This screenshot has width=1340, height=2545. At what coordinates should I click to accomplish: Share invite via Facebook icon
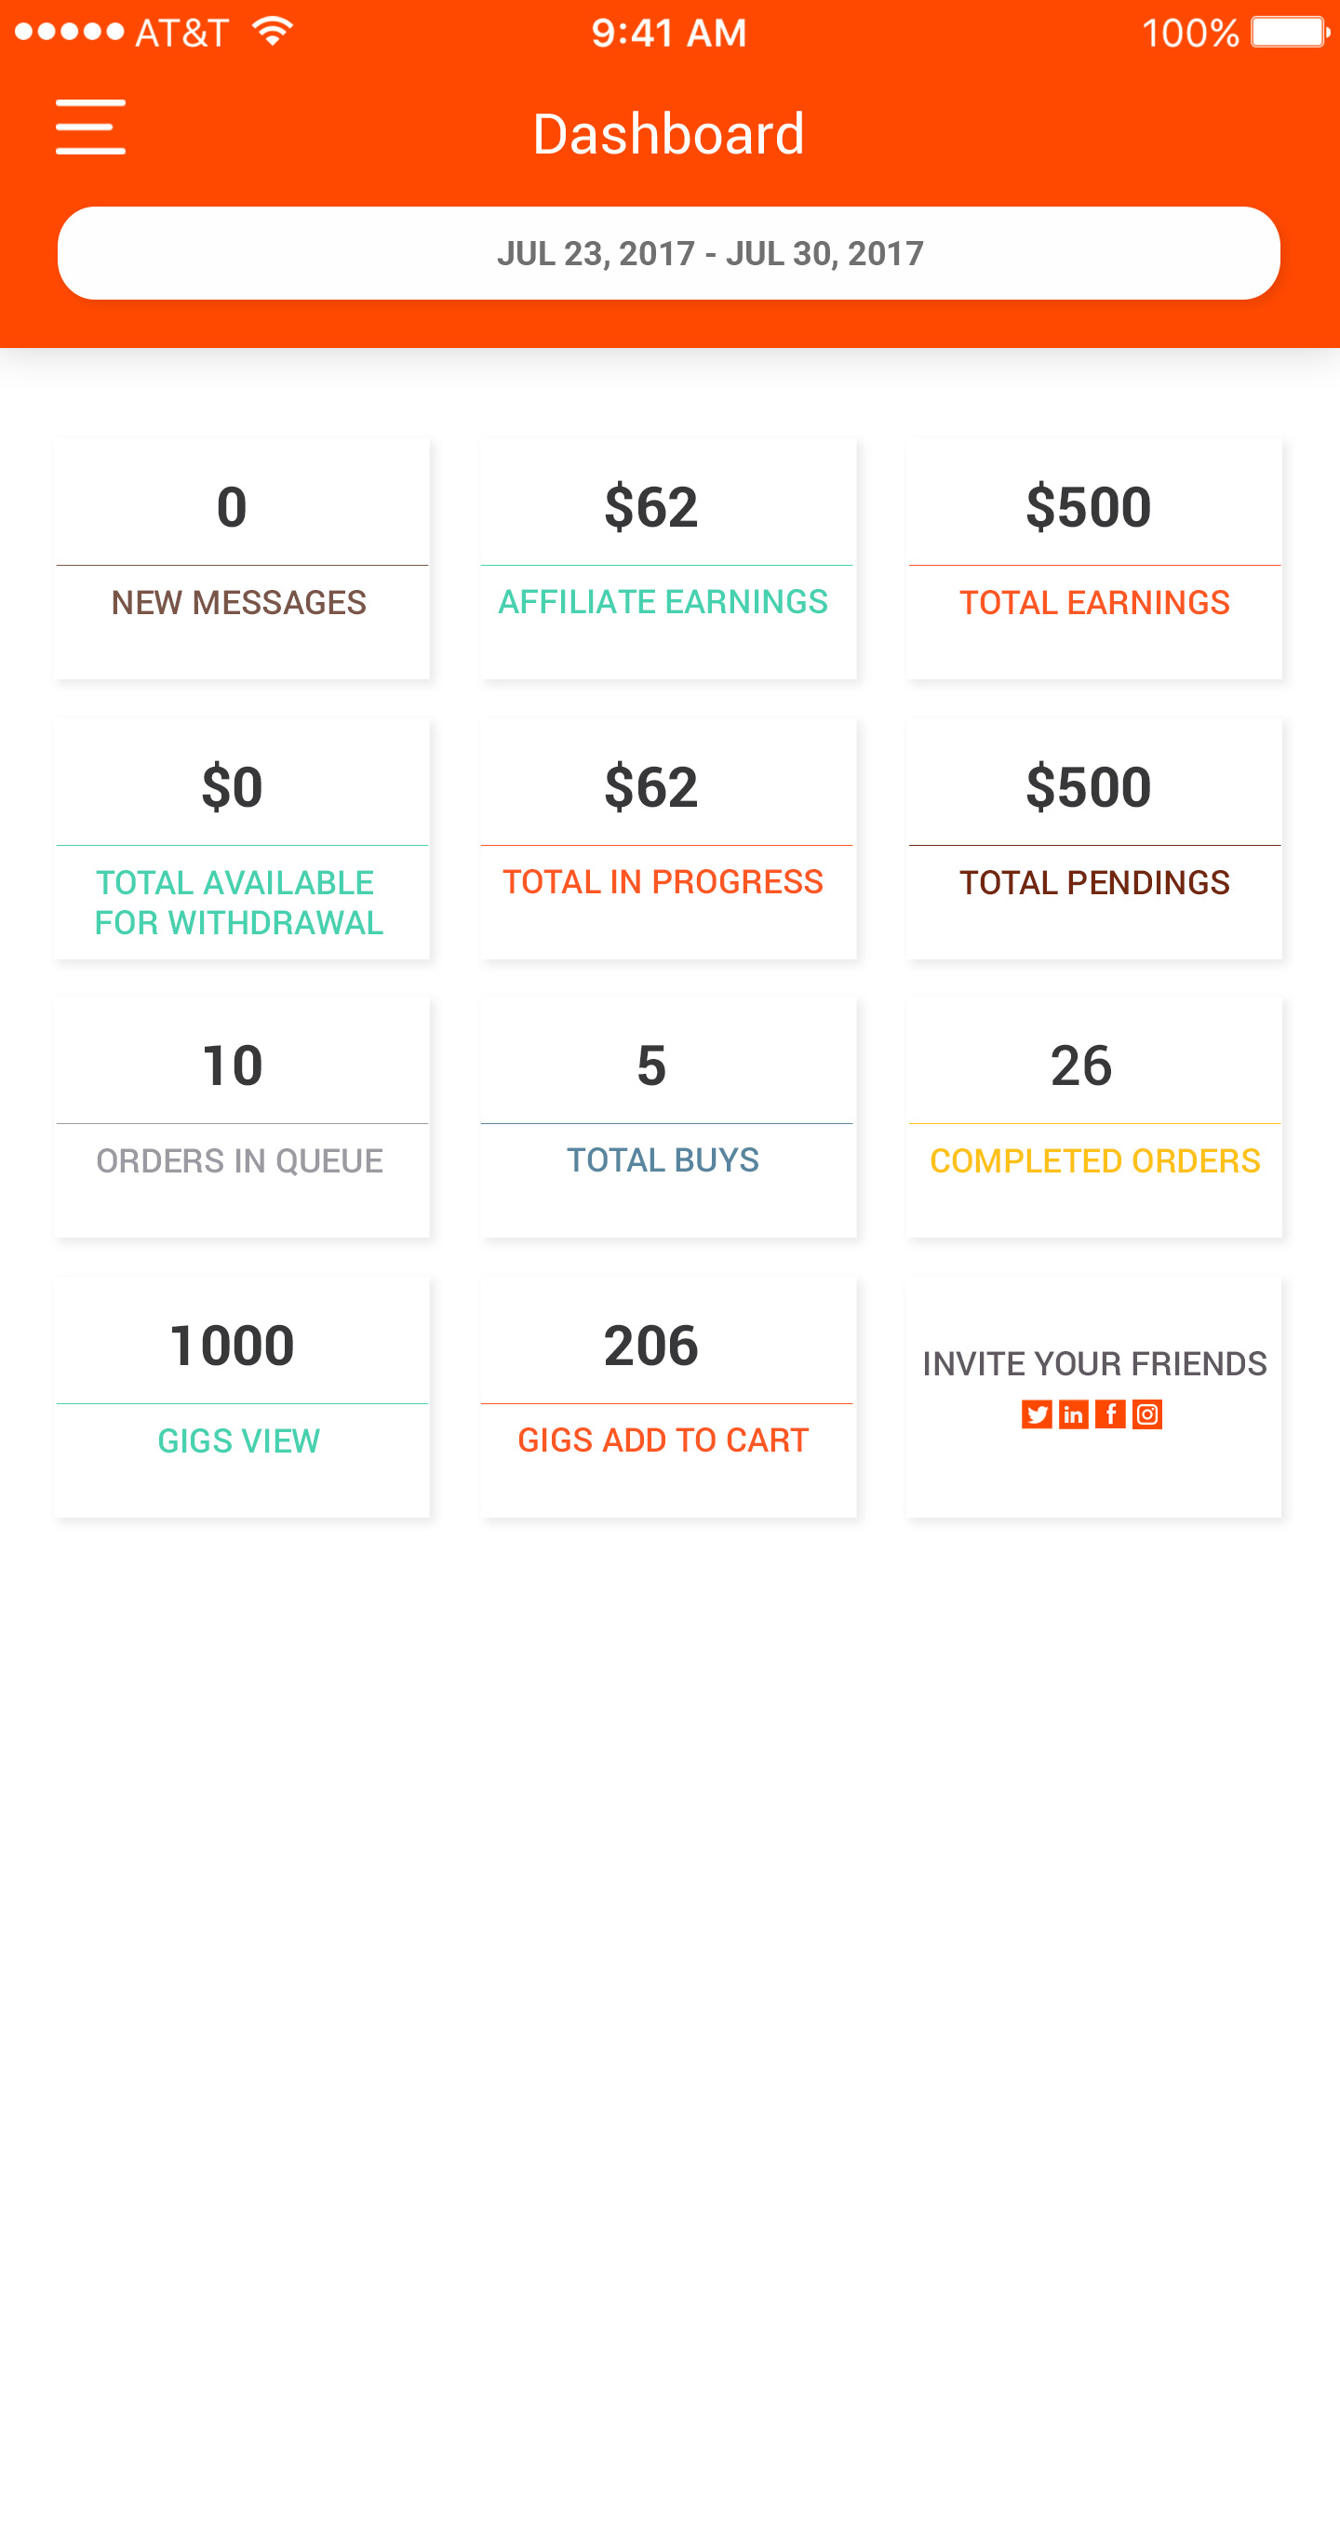1110,1414
